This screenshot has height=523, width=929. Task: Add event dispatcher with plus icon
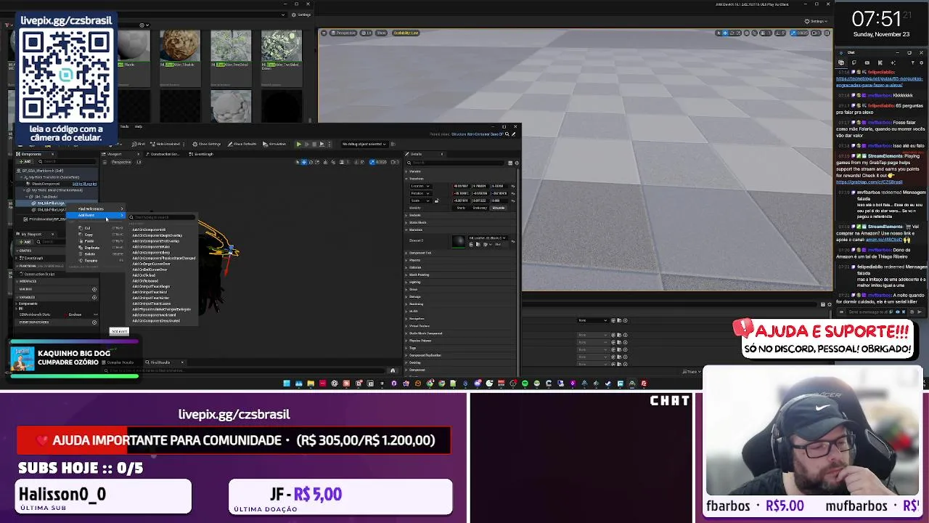[x=94, y=323]
